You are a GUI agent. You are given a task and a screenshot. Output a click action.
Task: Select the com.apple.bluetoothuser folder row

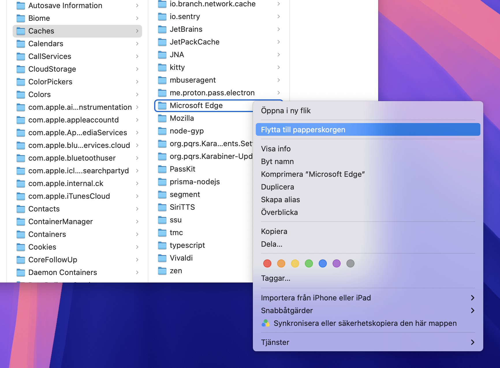[x=77, y=158]
